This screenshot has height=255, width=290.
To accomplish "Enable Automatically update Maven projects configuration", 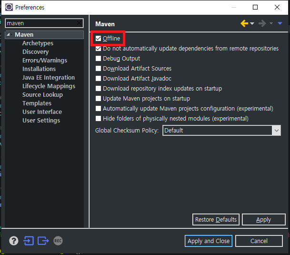I will point(98,109).
